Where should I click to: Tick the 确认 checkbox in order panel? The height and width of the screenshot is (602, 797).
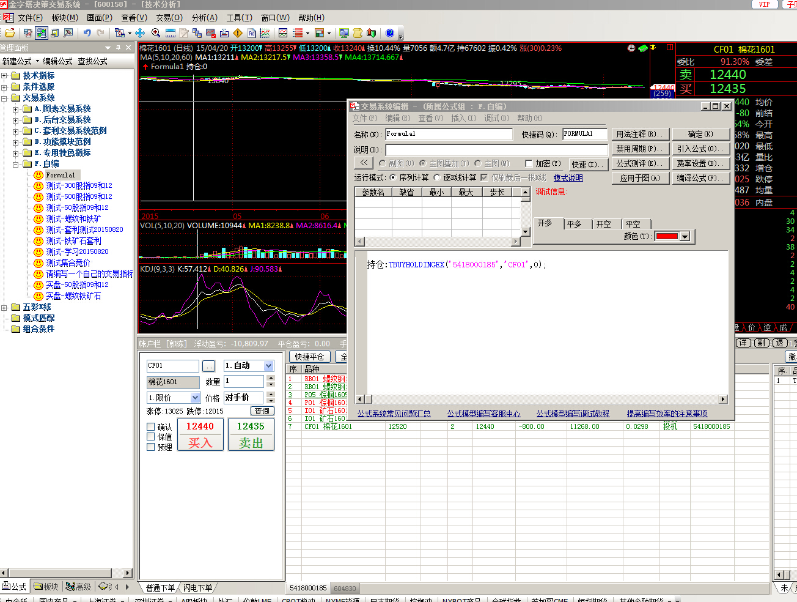[x=151, y=426]
